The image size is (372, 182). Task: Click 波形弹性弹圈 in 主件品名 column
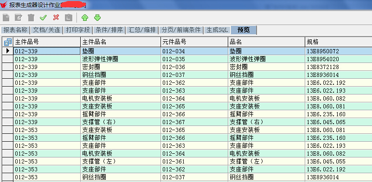(121, 59)
